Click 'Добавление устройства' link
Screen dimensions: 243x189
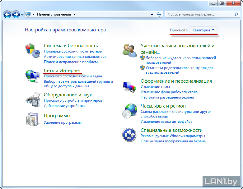pos(64,106)
